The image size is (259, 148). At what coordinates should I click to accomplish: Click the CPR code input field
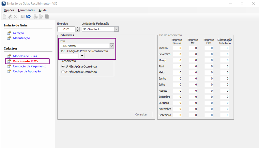coord(69,56)
